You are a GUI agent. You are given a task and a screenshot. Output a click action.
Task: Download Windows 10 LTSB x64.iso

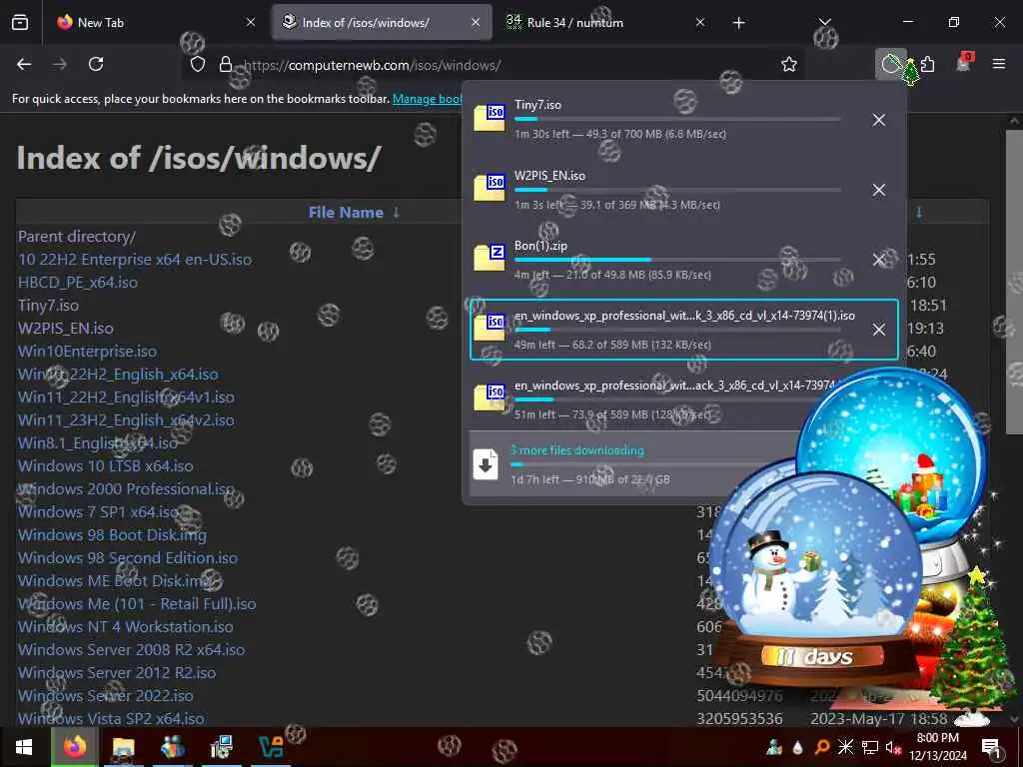pyautogui.click(x=105, y=465)
